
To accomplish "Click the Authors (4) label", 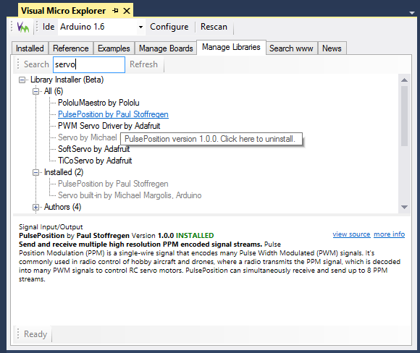I will 62,207.
